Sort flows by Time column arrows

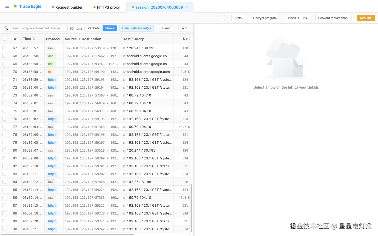click(x=34, y=39)
